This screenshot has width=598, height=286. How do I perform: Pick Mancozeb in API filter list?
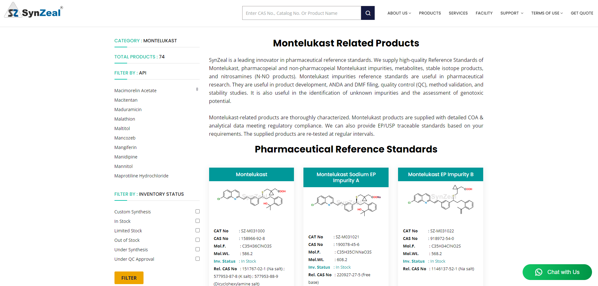[125, 138]
